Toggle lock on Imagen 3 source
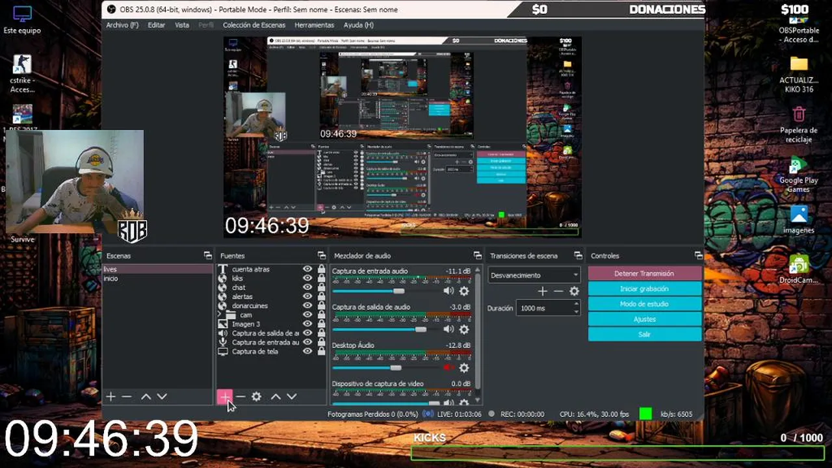The image size is (832, 468). [321, 324]
